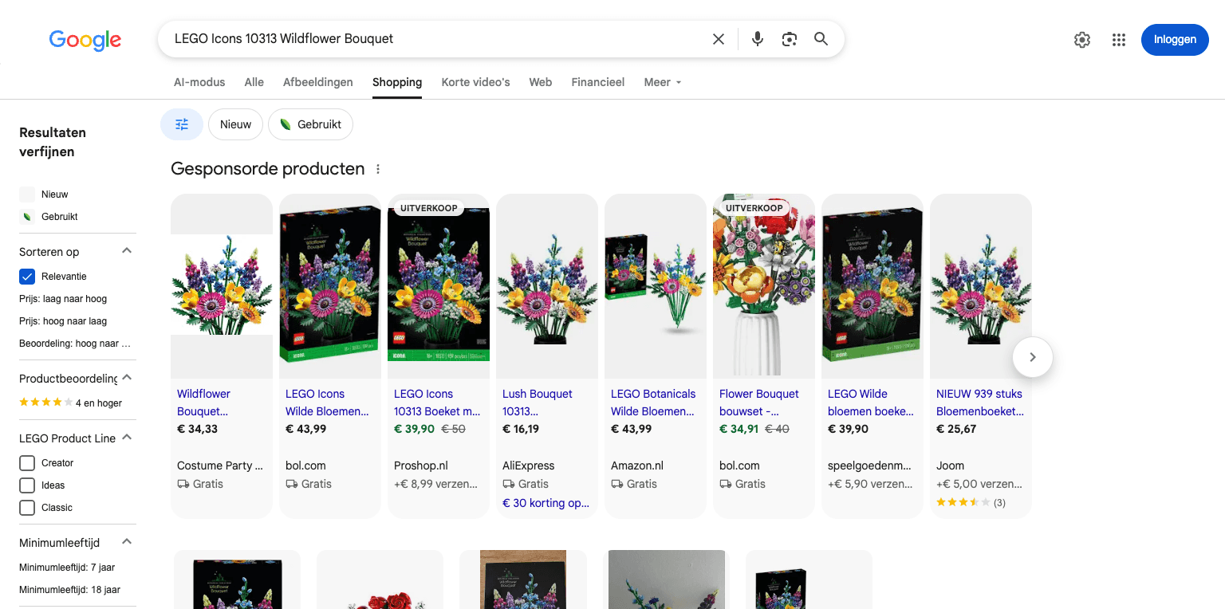Select the Gebruikt filter chip
This screenshot has width=1225, height=609.
pyautogui.click(x=310, y=124)
